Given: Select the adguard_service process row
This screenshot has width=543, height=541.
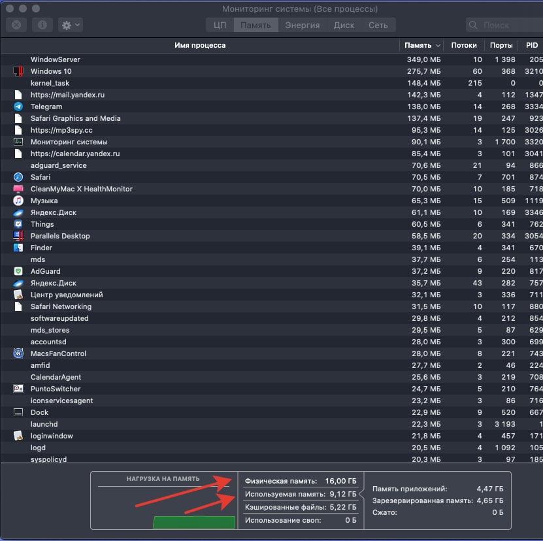Looking at the screenshot, I should point(272,165).
